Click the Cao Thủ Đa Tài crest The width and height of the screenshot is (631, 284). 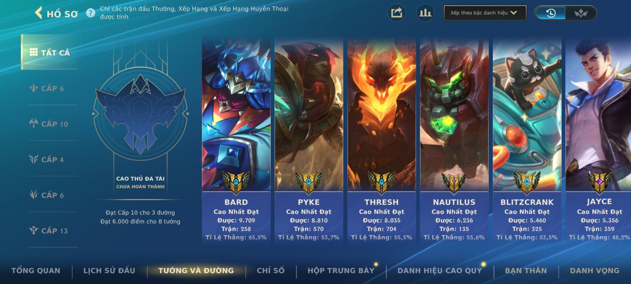[x=140, y=114]
